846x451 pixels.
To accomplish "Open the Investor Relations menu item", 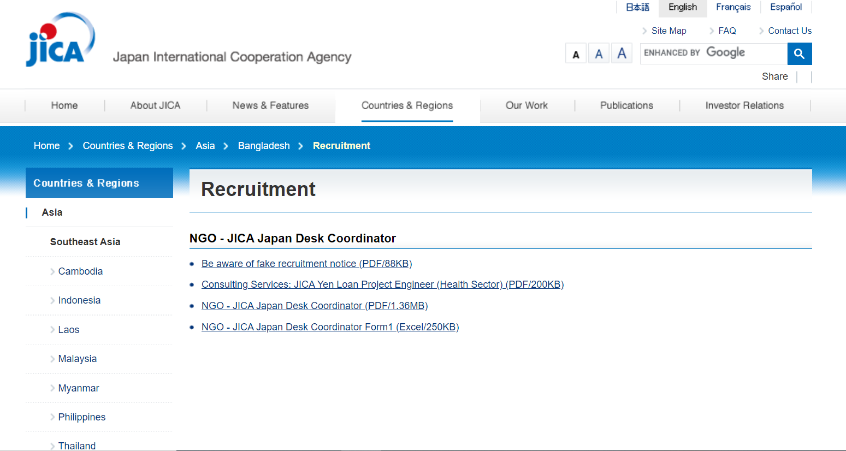I will [744, 105].
